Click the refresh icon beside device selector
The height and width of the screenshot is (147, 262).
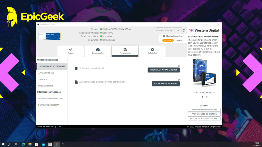point(184,30)
